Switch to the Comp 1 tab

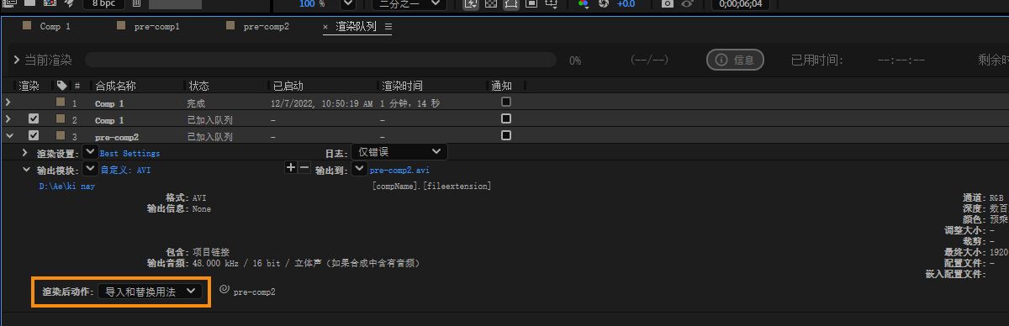pos(55,27)
